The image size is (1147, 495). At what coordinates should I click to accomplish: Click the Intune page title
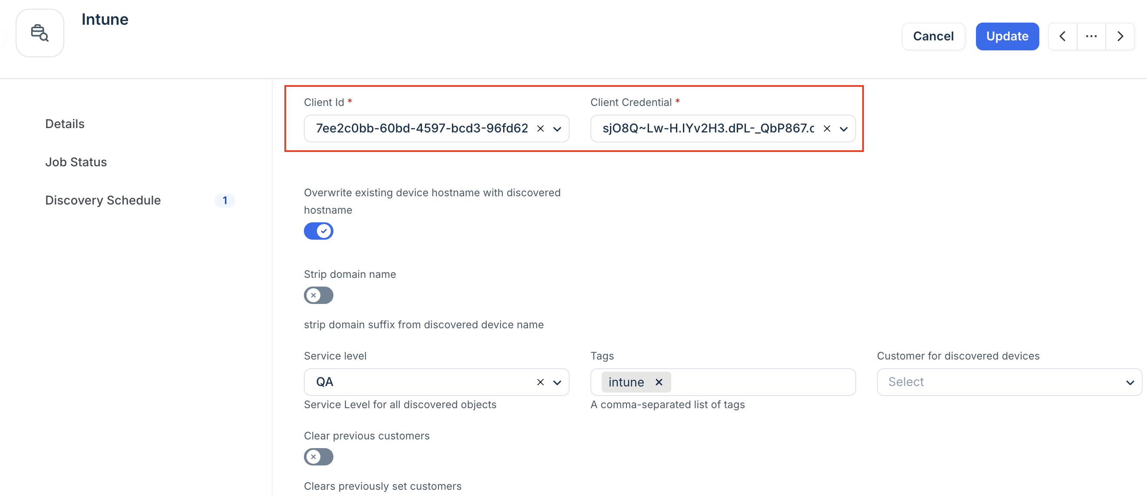[x=105, y=19]
